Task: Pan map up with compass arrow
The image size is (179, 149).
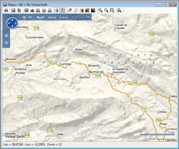Action: click(x=12, y=20)
